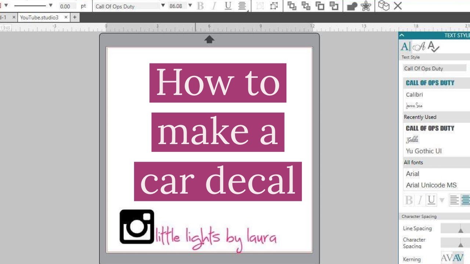Click the X delete icon in the toolbar
Image resolution: width=470 pixels, height=264 pixels.
click(x=398, y=6)
